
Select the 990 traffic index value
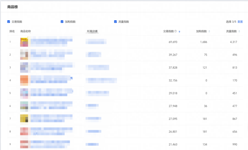click(235, 145)
